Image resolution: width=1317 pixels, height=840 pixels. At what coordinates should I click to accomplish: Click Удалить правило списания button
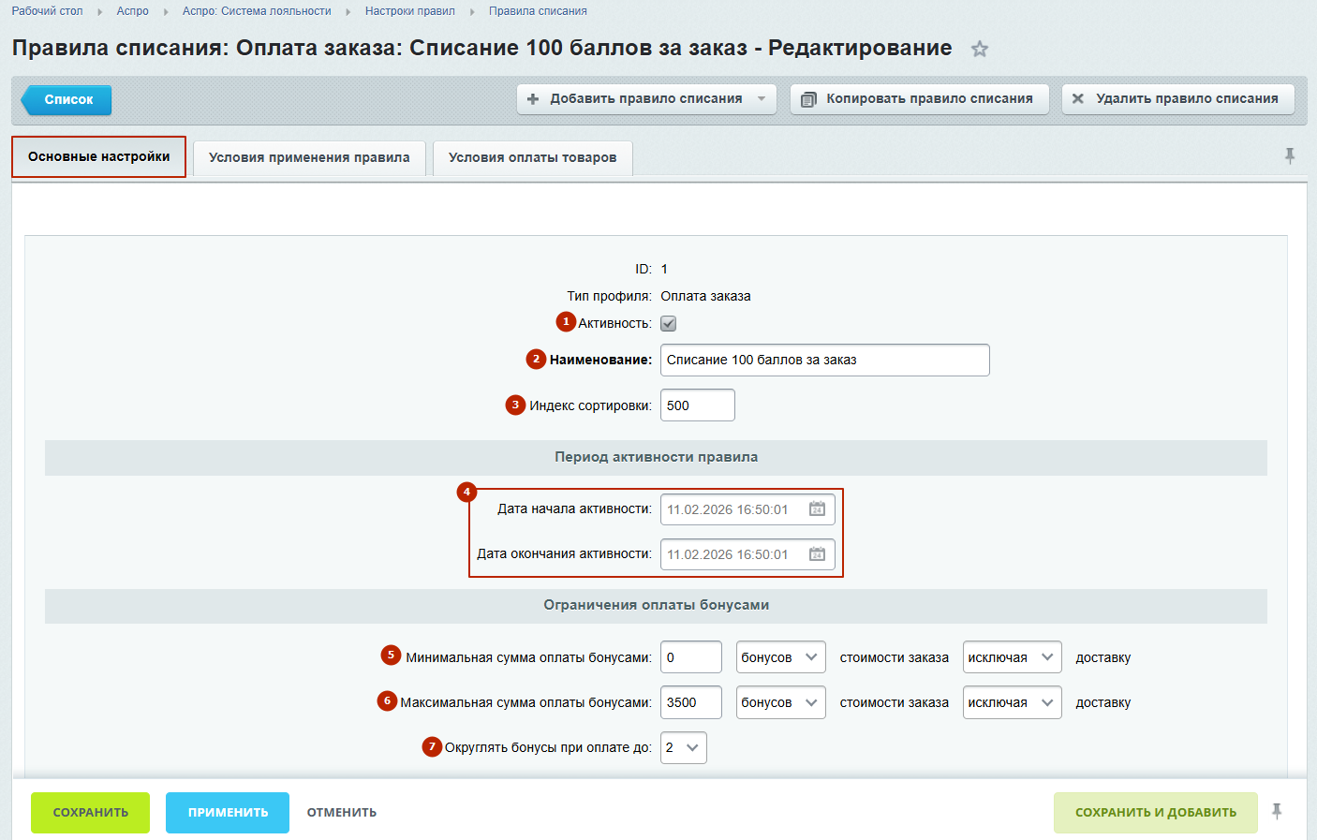pyautogui.click(x=1177, y=99)
